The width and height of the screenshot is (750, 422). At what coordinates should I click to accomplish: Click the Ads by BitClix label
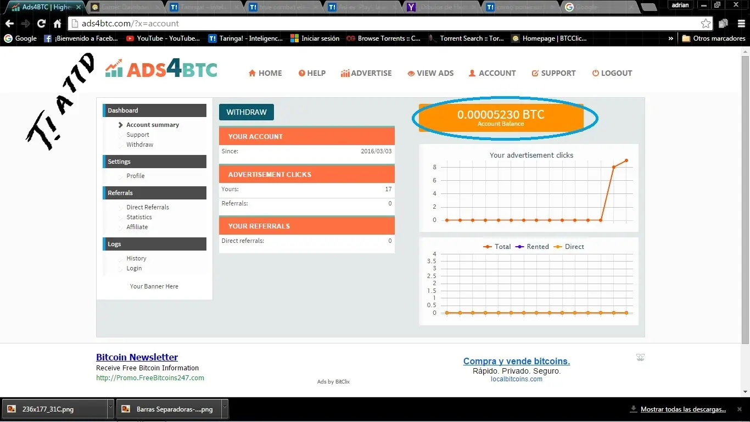(333, 381)
